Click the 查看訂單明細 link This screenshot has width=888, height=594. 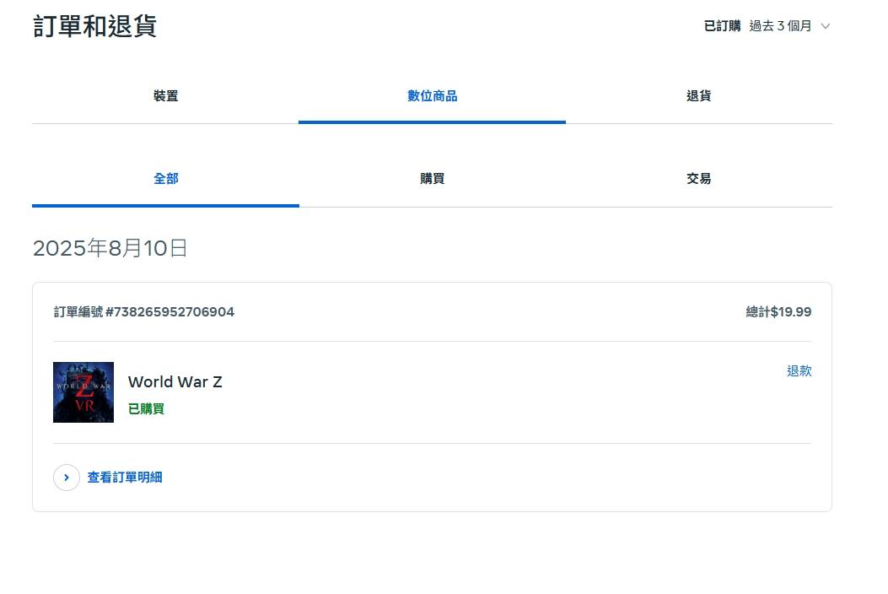tap(125, 478)
